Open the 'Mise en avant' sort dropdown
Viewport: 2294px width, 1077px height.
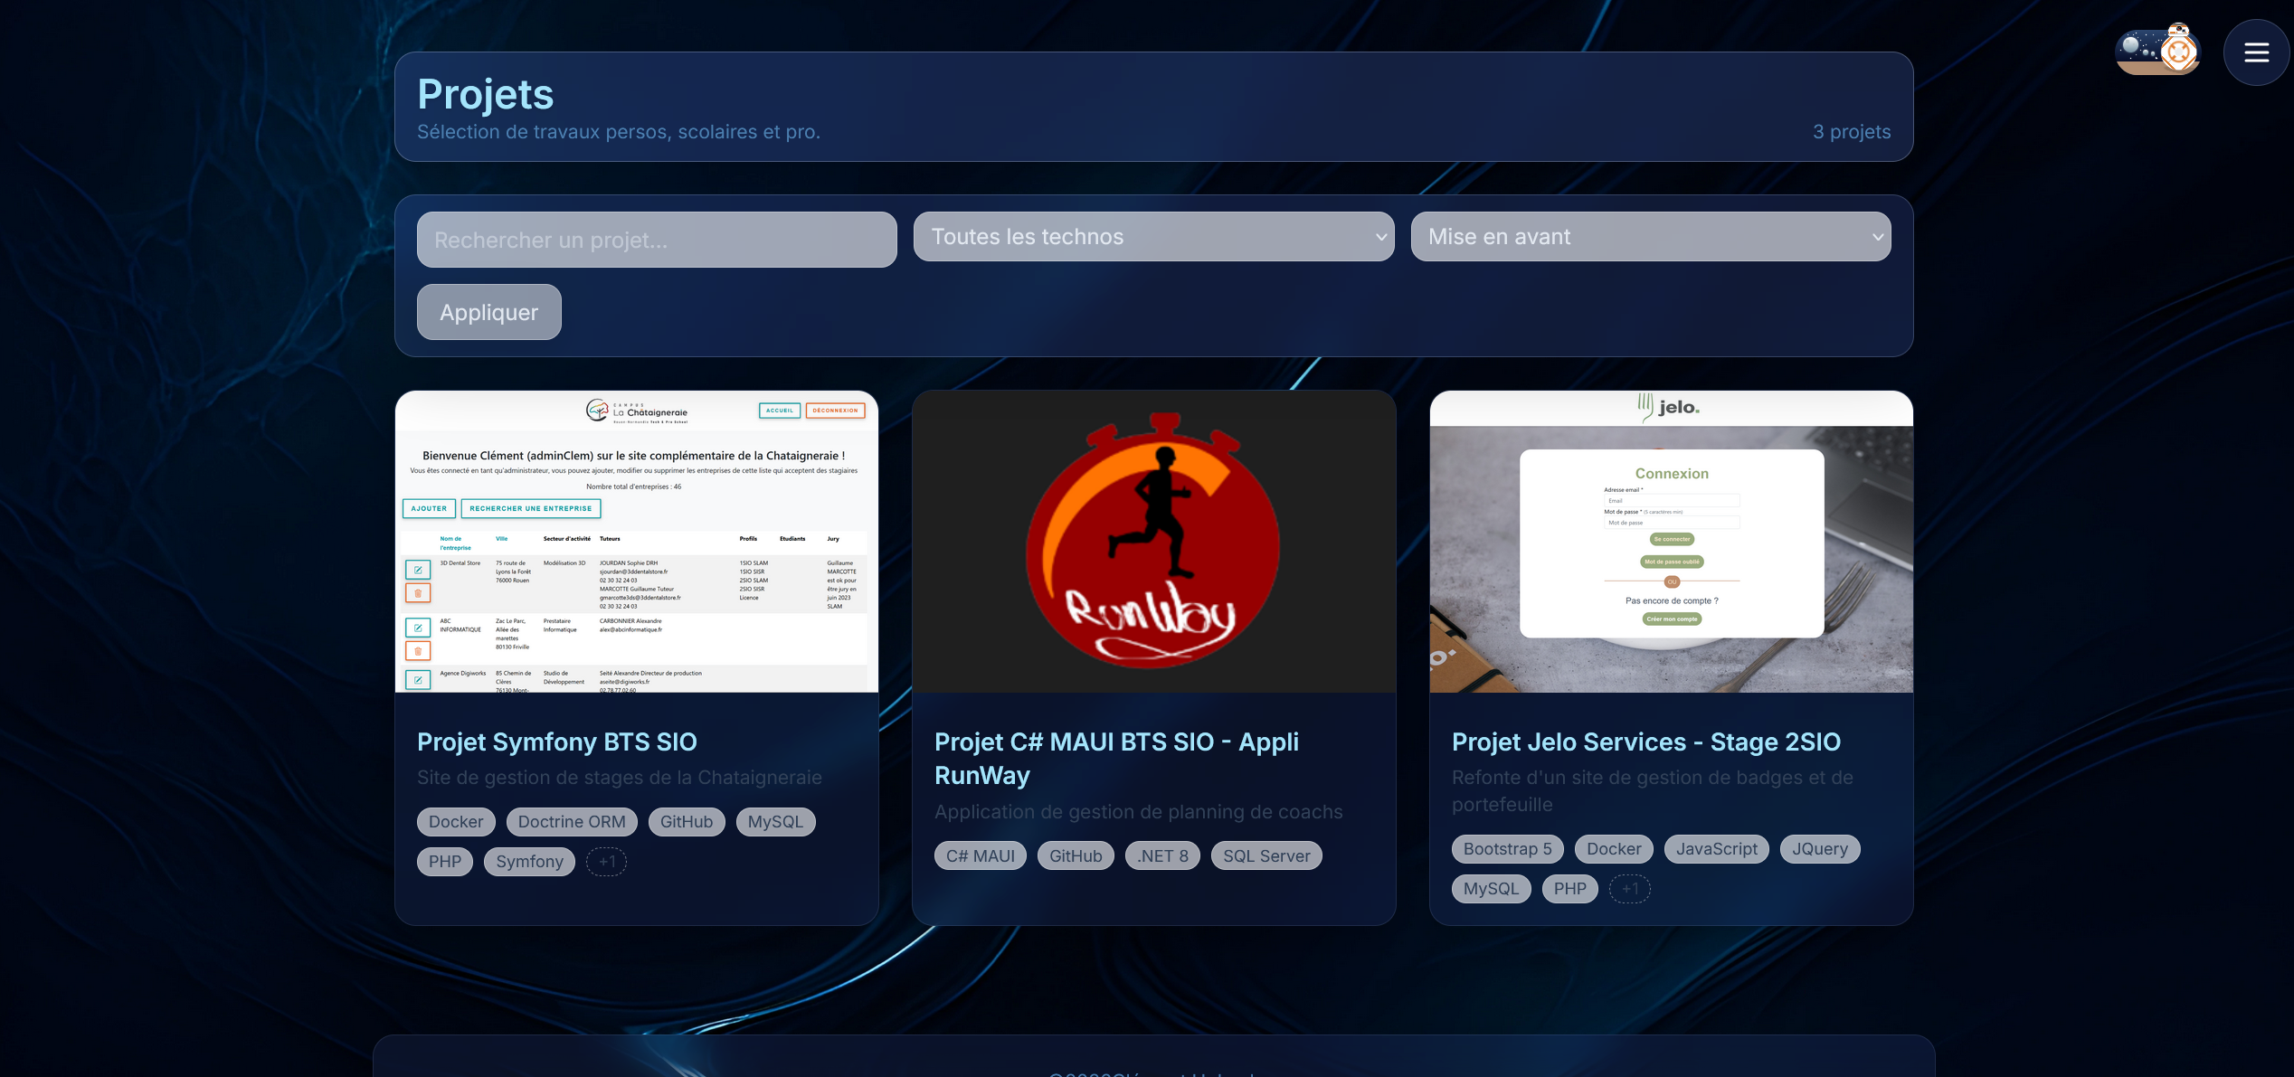(x=1650, y=237)
